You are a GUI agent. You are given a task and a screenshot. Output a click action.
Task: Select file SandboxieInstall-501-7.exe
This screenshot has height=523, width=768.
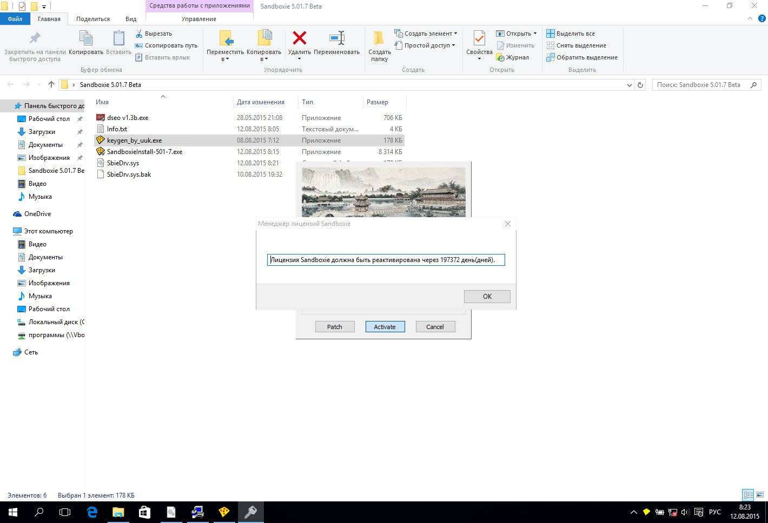(144, 152)
